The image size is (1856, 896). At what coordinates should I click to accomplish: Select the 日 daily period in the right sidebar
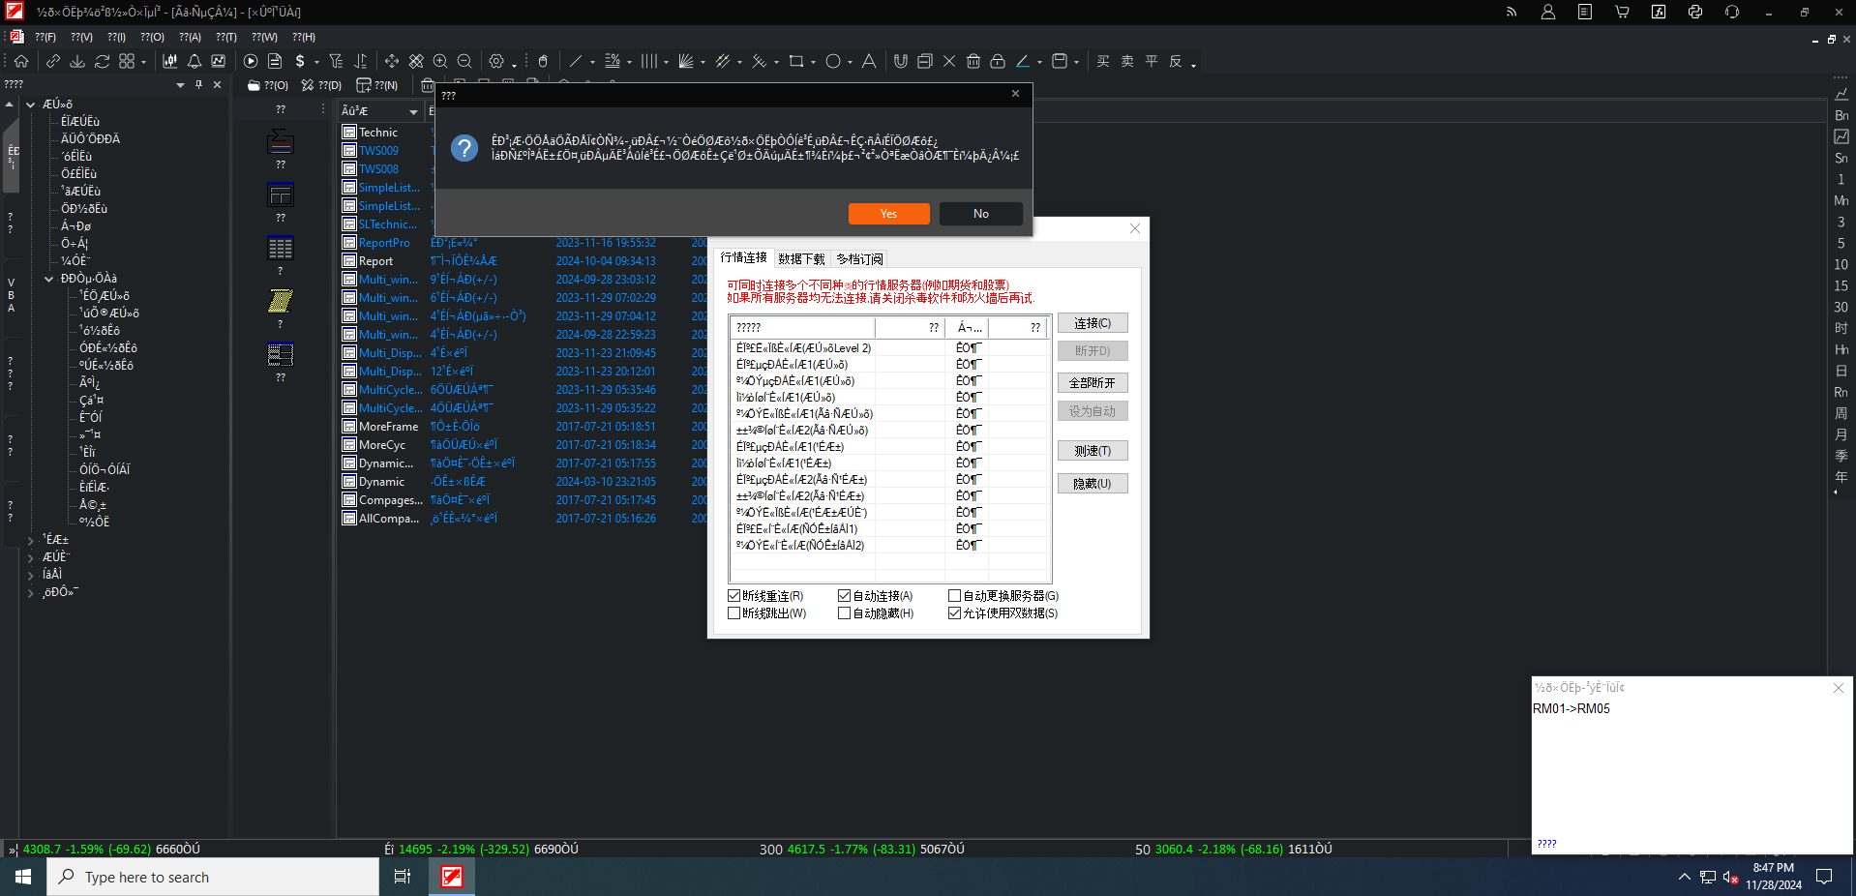pyautogui.click(x=1841, y=371)
